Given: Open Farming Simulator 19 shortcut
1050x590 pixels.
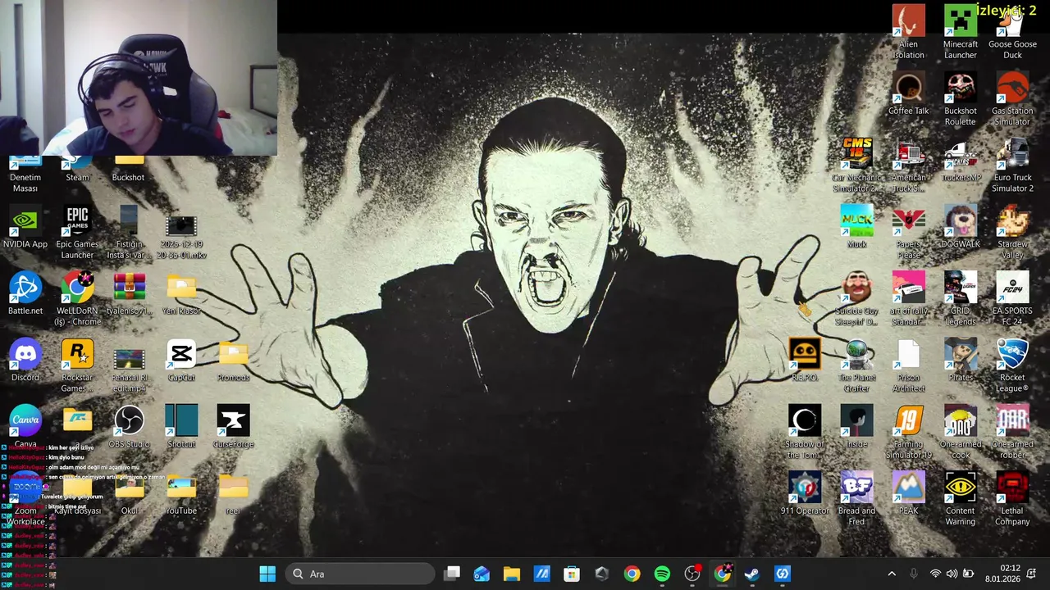Looking at the screenshot, I should [x=908, y=432].
